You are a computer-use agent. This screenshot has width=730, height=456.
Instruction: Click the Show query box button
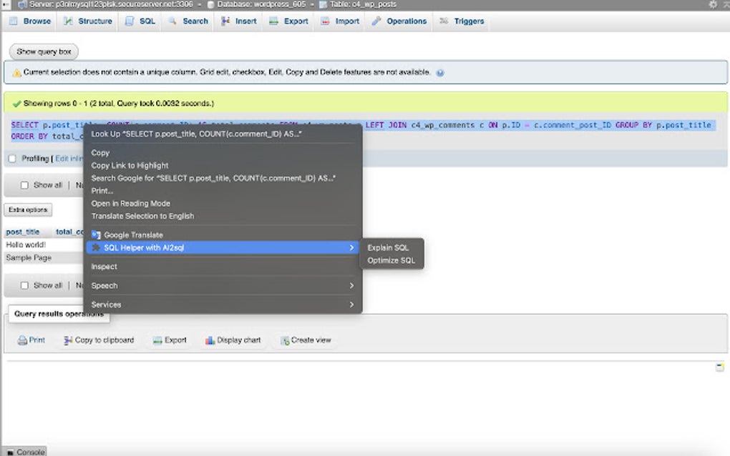point(43,51)
